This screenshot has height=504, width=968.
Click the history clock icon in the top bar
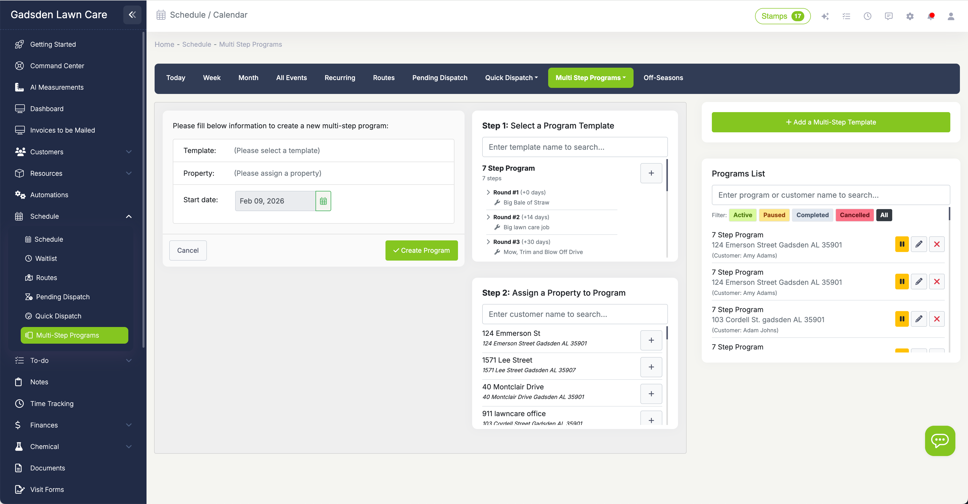point(868,16)
